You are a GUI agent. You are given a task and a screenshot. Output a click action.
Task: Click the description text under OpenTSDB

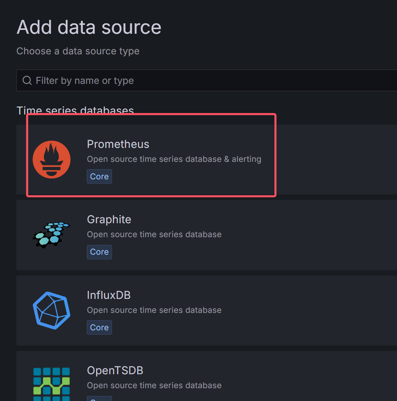[x=154, y=385]
